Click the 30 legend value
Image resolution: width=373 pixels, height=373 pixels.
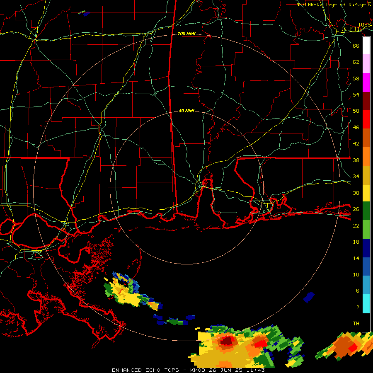coord(356,193)
